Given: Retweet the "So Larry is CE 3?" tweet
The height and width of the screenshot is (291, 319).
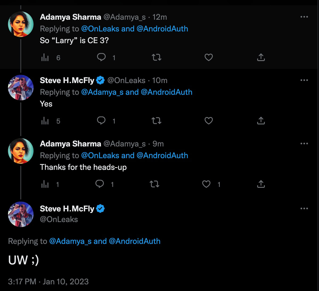Looking at the screenshot, I should point(156,57).
